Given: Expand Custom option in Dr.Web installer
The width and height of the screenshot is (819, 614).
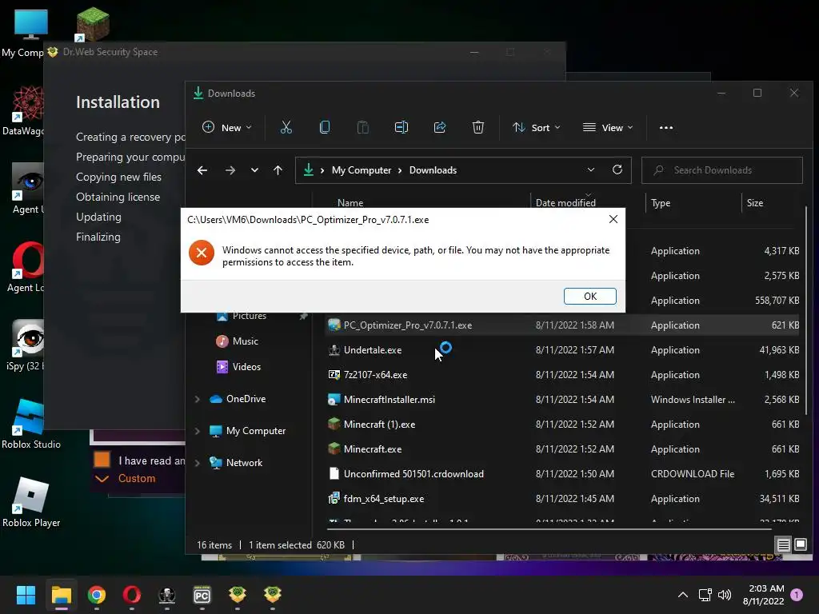Looking at the screenshot, I should click(126, 478).
